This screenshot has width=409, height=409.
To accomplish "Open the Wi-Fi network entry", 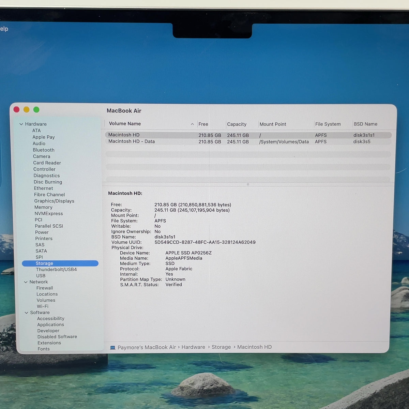I will (x=43, y=306).
